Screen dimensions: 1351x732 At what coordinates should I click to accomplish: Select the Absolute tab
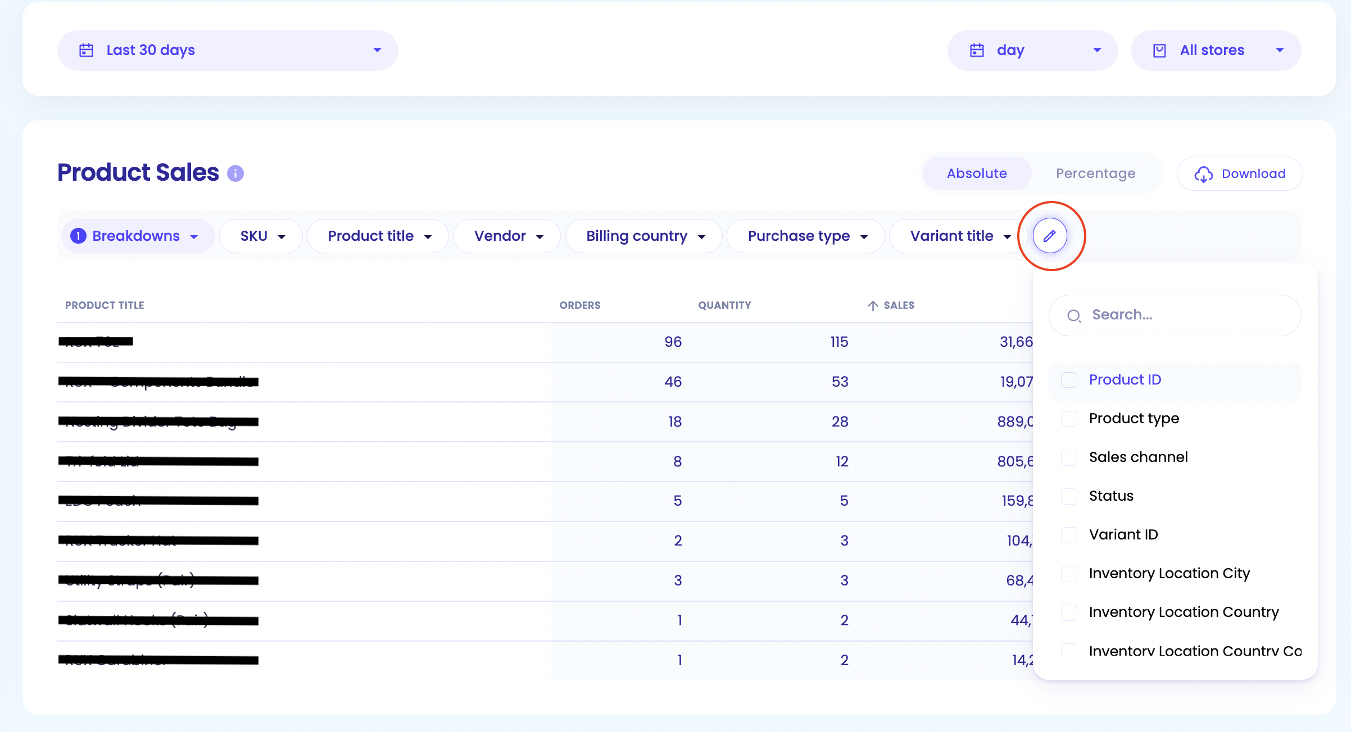[977, 173]
